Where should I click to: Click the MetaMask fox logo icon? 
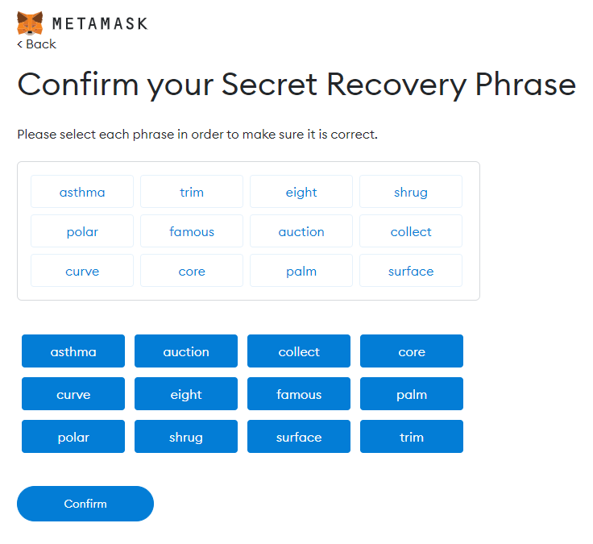point(31,23)
